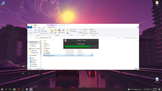Click the synapse-launcher address bar path
The width and height of the screenshot is (162, 91).
(45, 38)
